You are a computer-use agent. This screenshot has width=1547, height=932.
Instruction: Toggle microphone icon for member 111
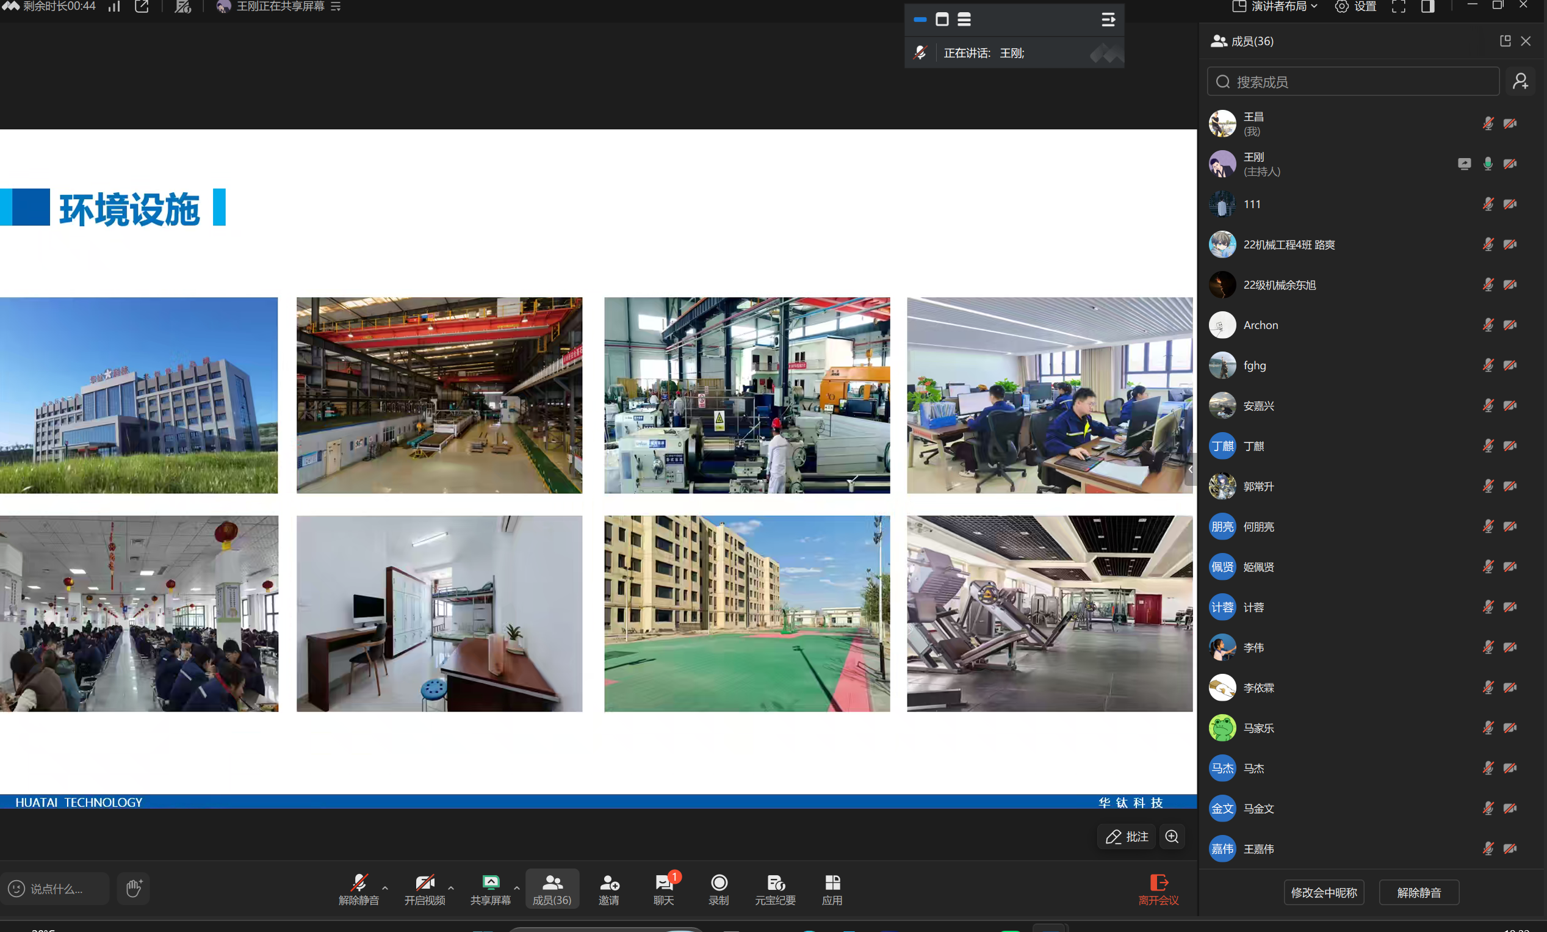[1487, 204]
